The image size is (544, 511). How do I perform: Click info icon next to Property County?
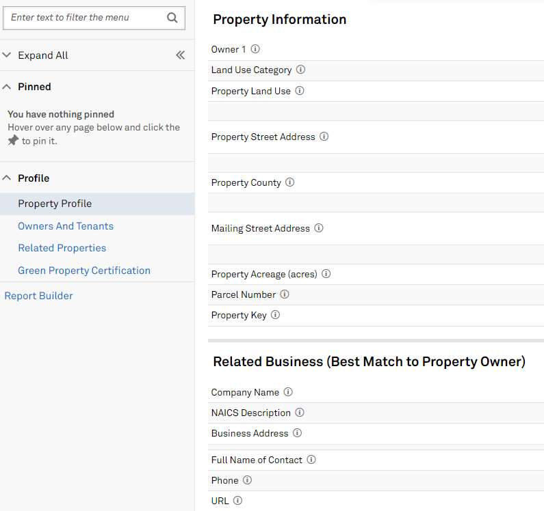click(290, 182)
